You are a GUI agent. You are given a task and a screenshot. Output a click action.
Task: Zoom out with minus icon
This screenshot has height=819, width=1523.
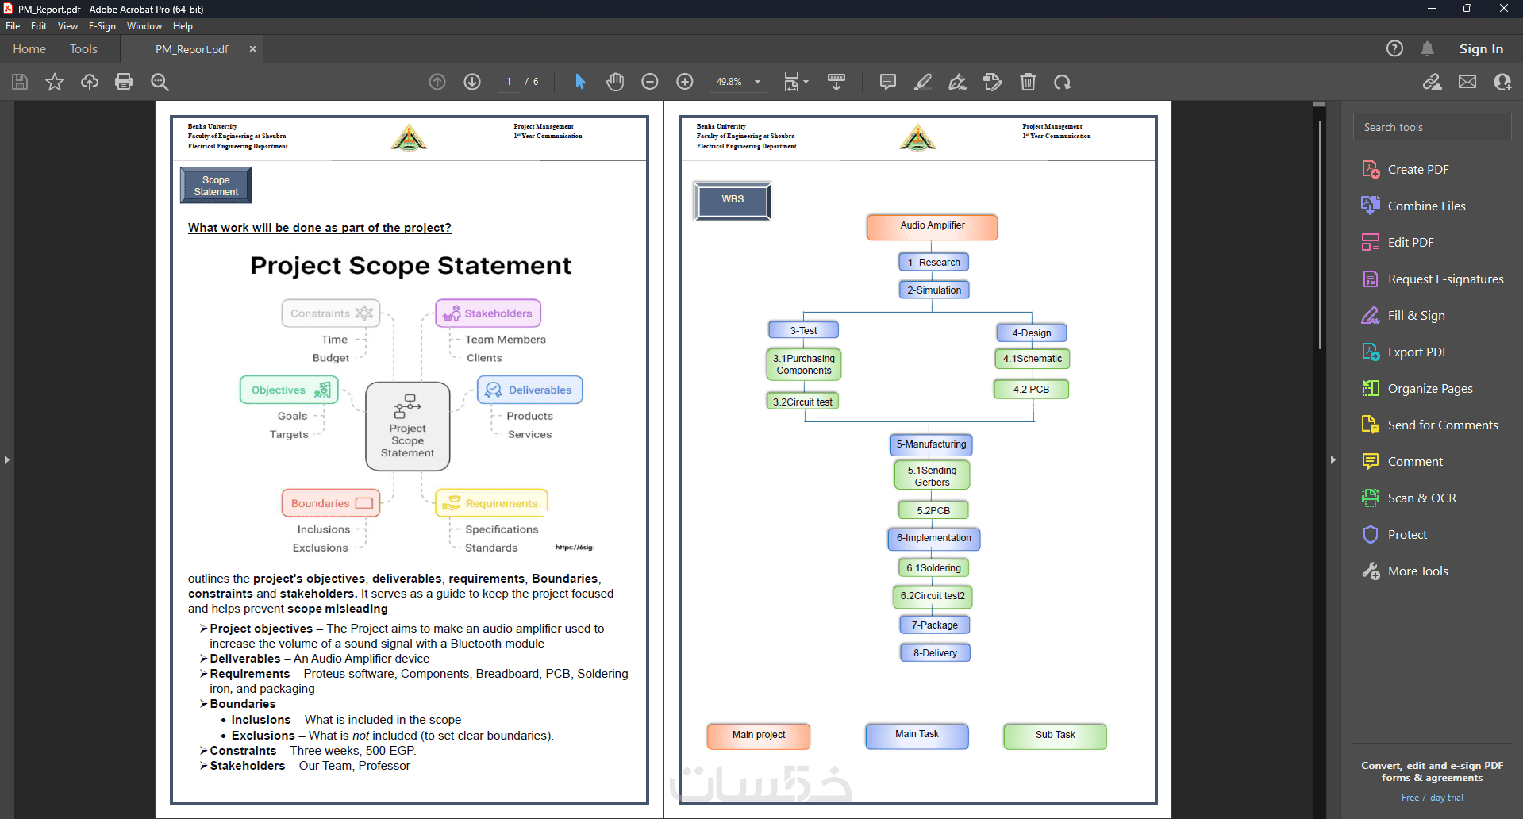[x=650, y=82]
